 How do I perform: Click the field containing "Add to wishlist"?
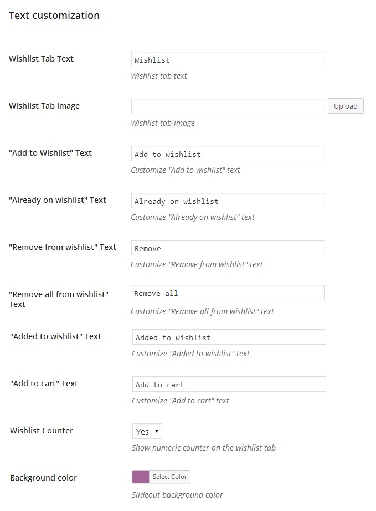click(228, 154)
